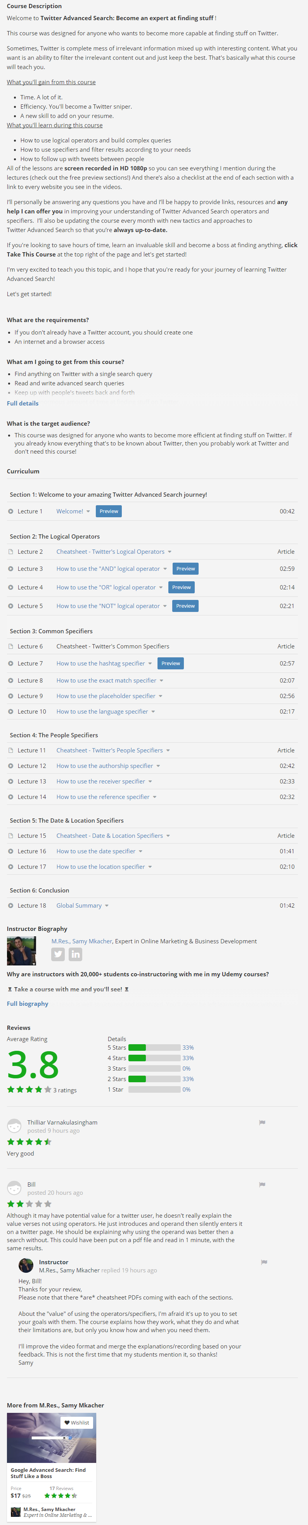This screenshot has height=1525, width=308.
Task: Open Full biography link
Action: pyautogui.click(x=27, y=1003)
